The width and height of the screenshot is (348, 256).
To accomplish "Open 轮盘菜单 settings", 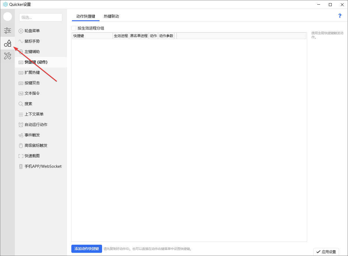I will coord(32,31).
